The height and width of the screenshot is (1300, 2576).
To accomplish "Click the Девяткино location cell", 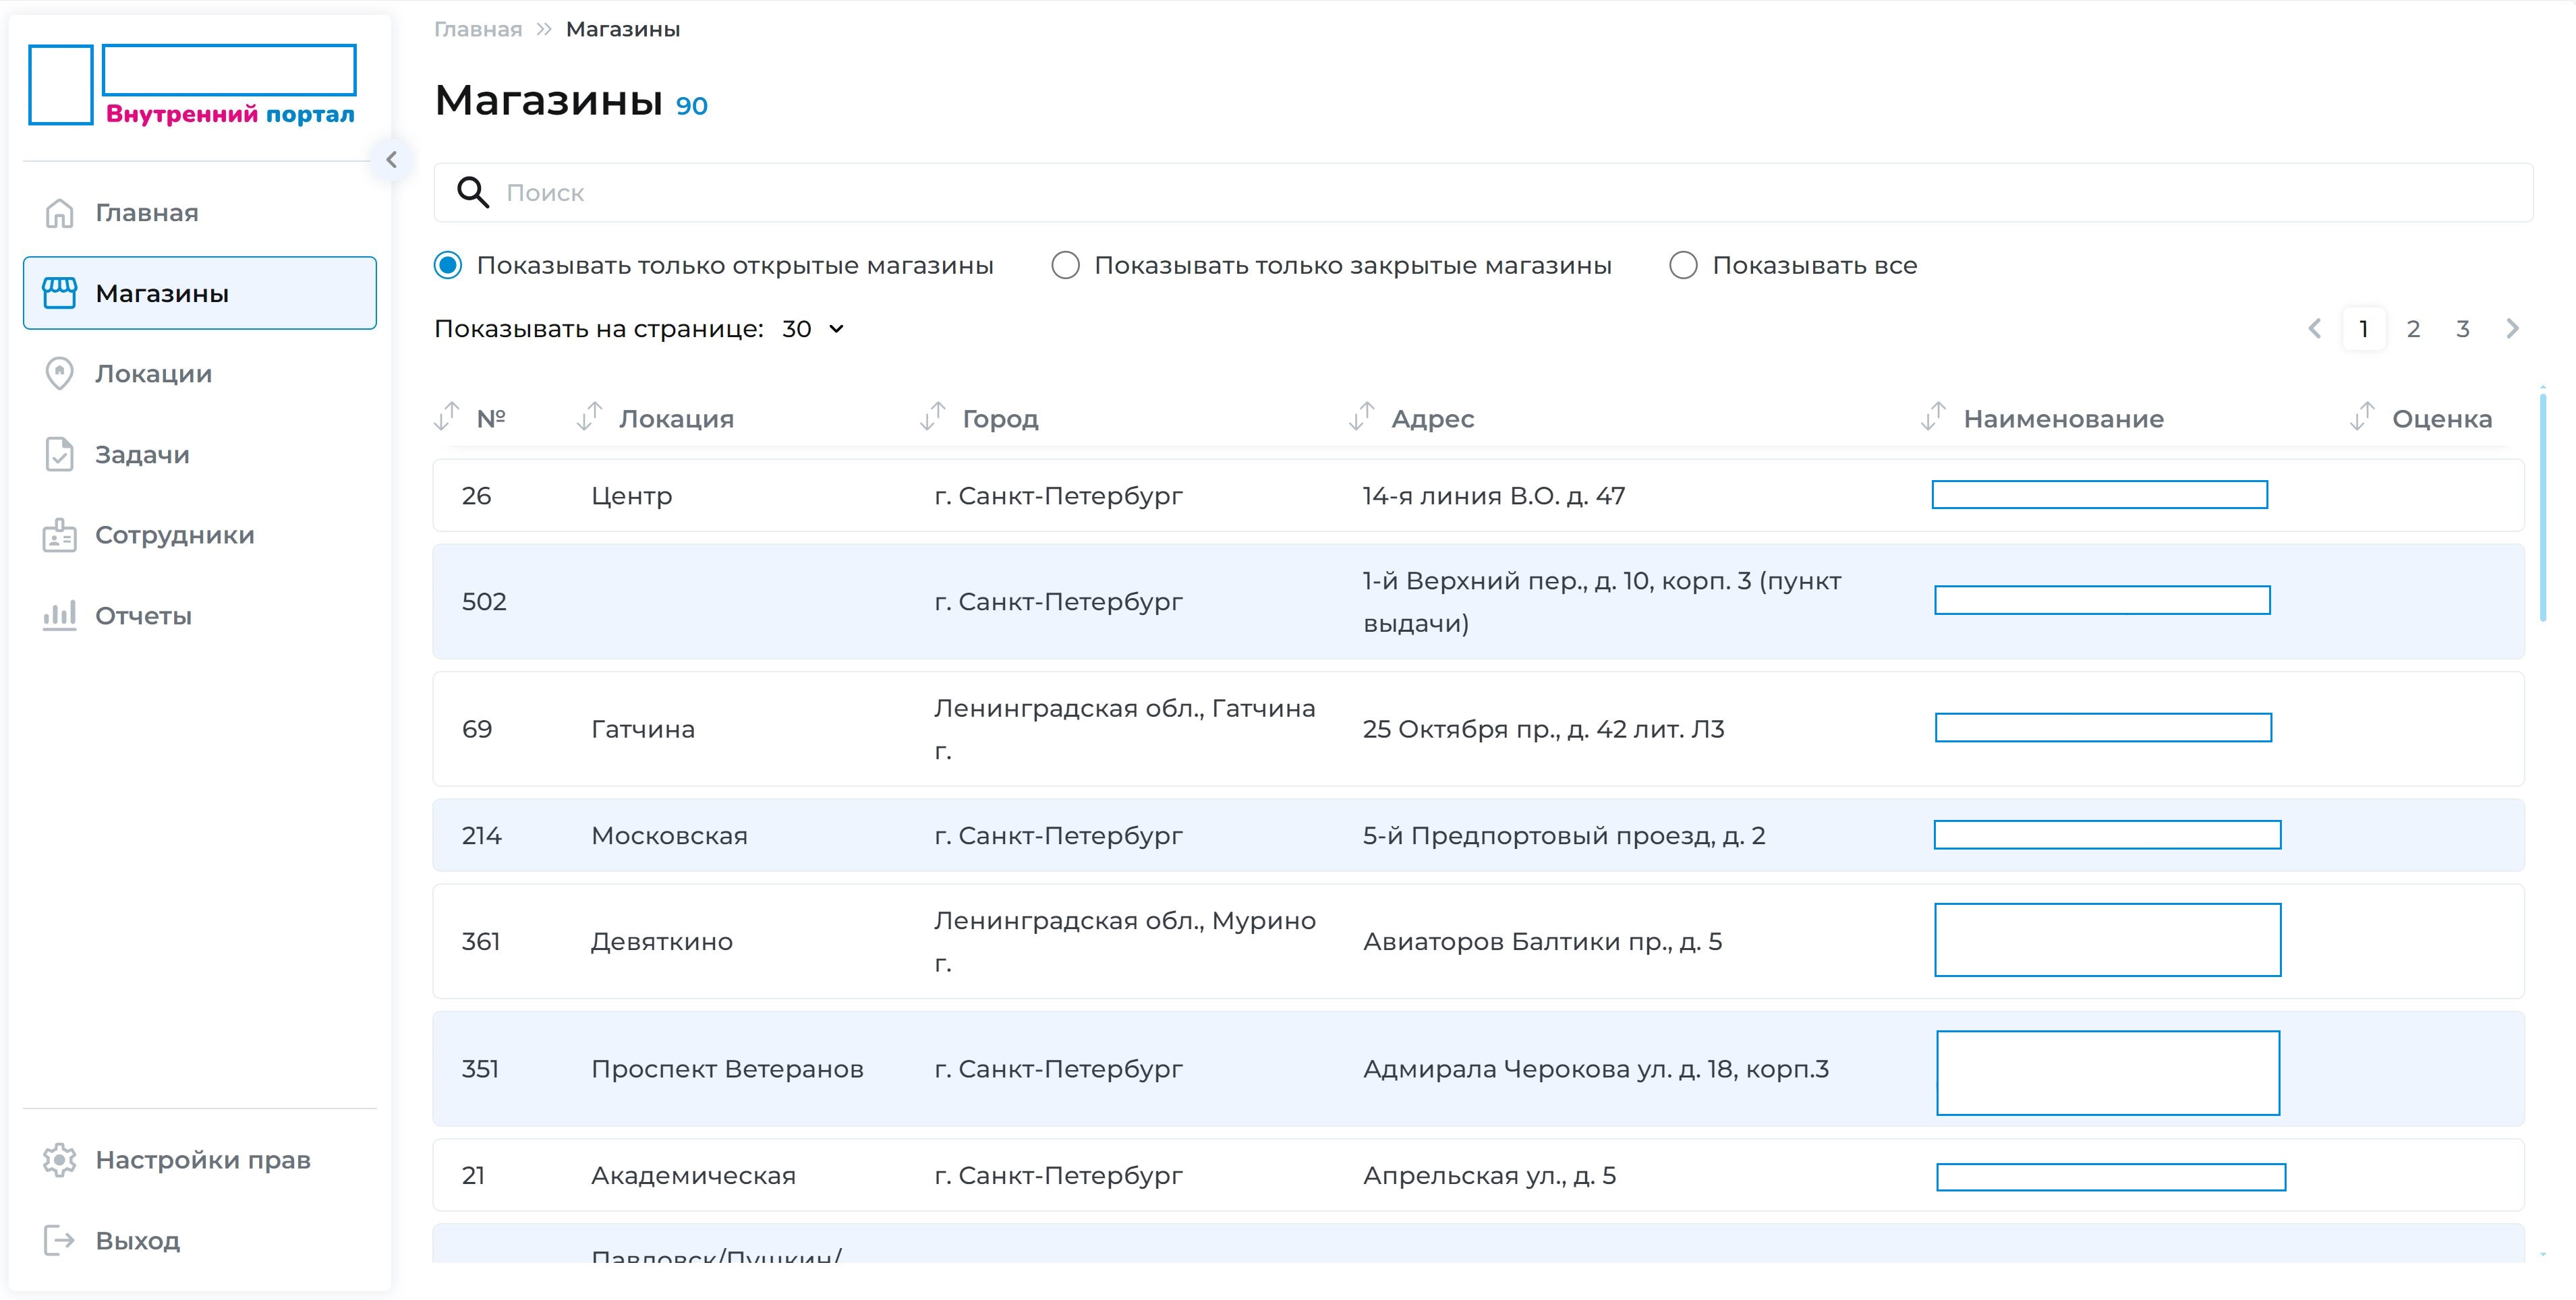I will (662, 941).
